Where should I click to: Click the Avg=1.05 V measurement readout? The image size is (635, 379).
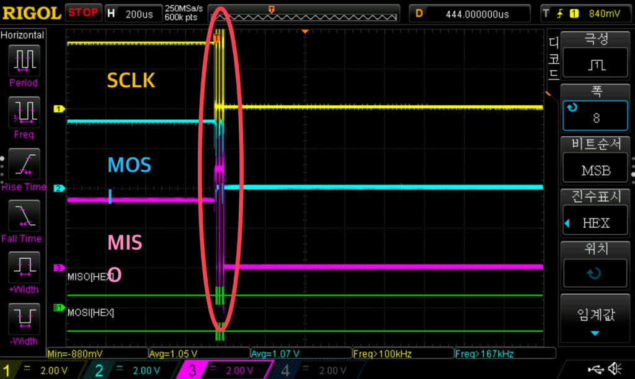[x=199, y=354]
